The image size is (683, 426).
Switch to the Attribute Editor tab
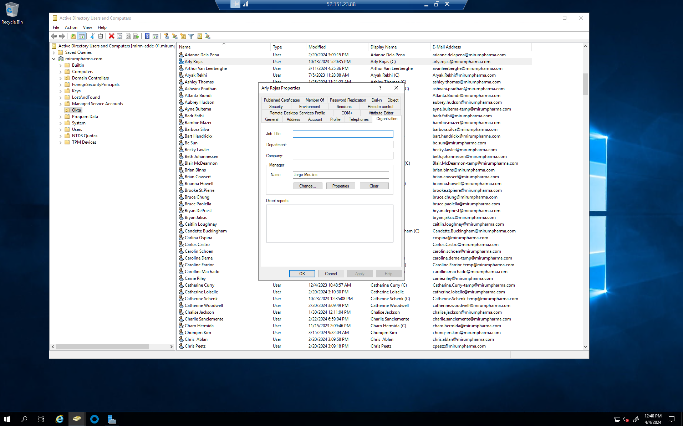[381, 113]
